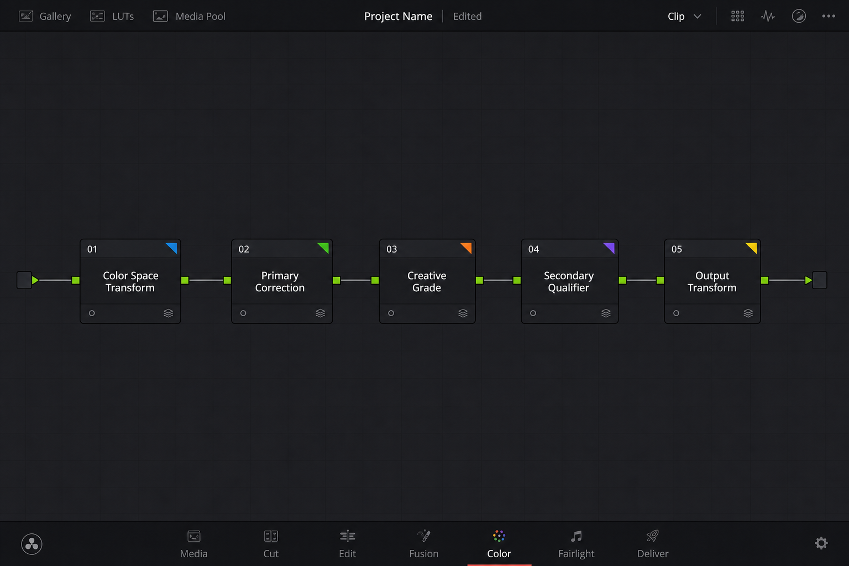The height and width of the screenshot is (566, 849).
Task: Click green color tag on node 02
Action: [324, 247]
